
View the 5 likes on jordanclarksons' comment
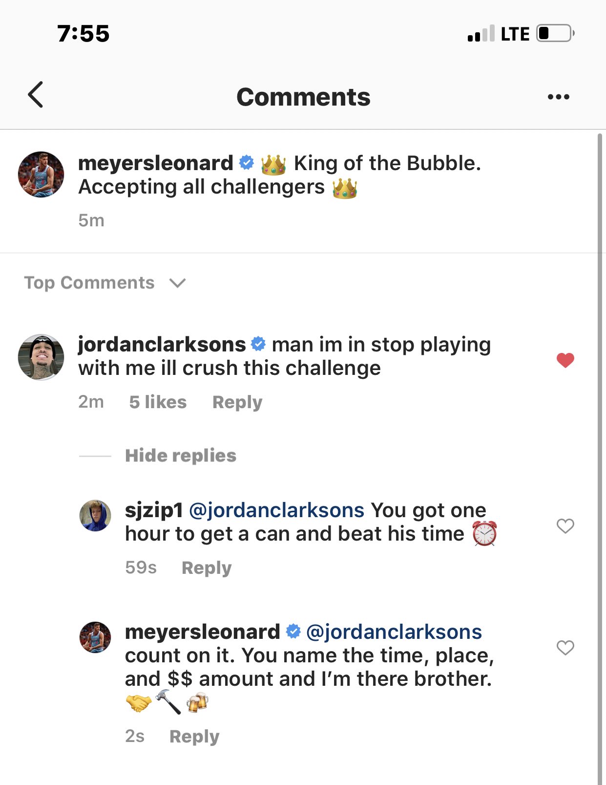click(158, 402)
